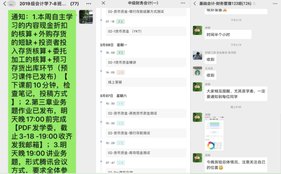Open more options for the 2019级会计学 chat

[x=89, y=3]
